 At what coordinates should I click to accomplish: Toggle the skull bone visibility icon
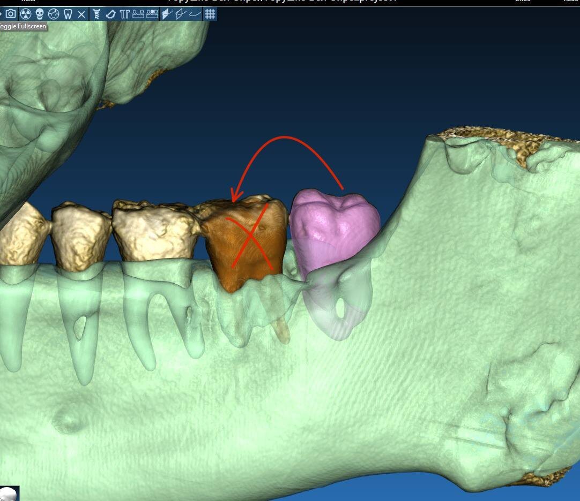(x=40, y=14)
